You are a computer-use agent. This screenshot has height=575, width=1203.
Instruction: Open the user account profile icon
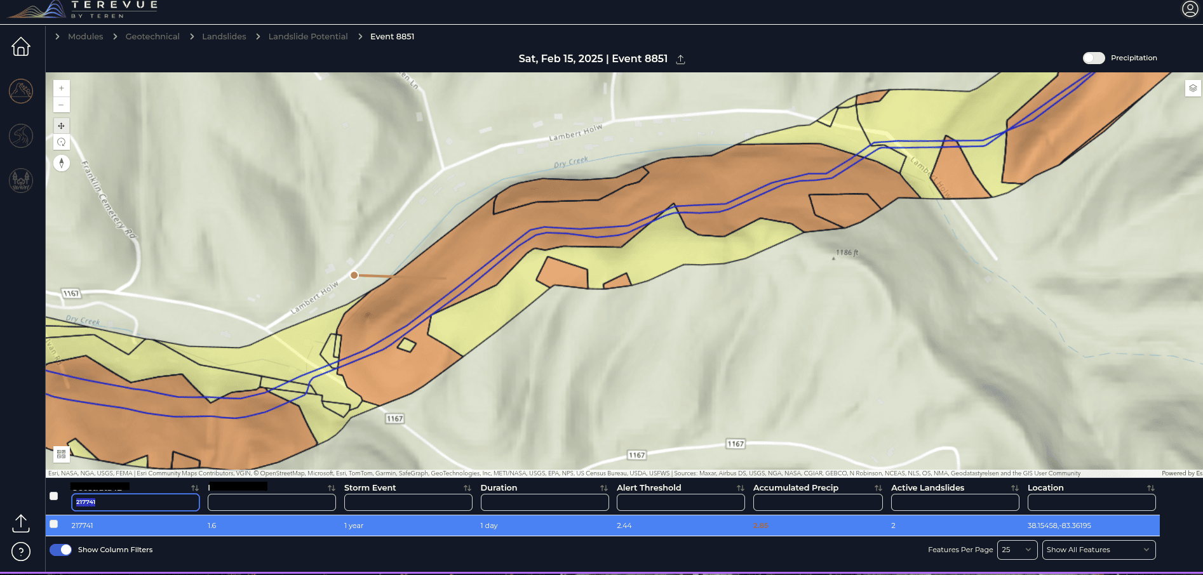pos(1190,9)
